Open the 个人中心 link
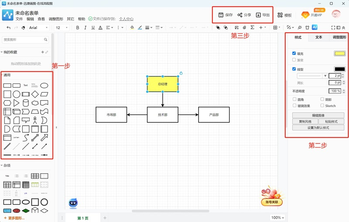 (126, 19)
